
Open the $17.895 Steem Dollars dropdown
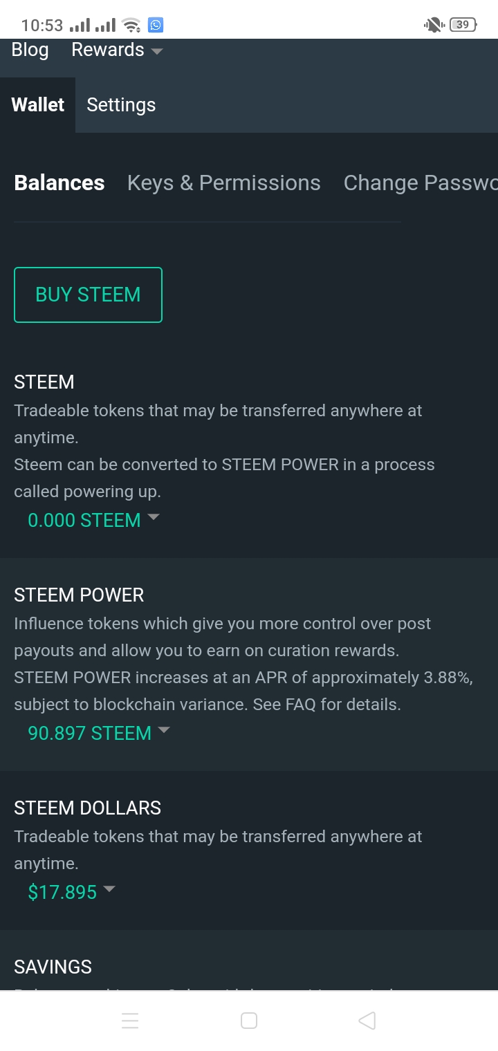(x=71, y=892)
